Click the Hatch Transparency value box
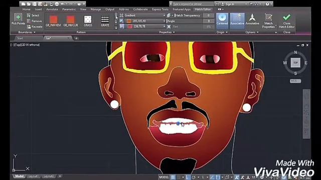 (209, 15)
